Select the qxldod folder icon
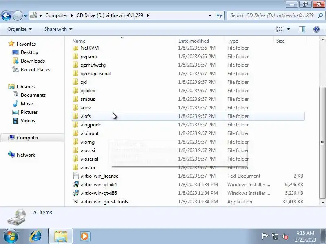Image resolution: width=326 pixels, height=244 pixels. tap(76, 91)
